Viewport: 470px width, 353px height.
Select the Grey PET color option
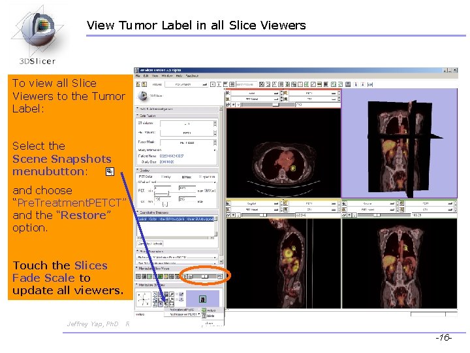(x=166, y=176)
